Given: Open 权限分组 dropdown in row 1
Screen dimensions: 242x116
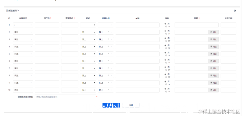Looking at the screenshot, I should click(x=106, y=25).
